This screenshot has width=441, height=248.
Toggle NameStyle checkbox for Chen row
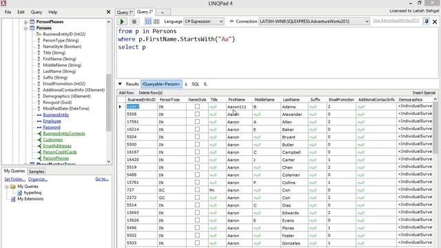coord(197,167)
